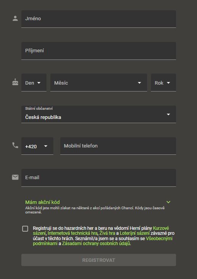Click the envelope email icon
Viewport: 197px width, 279px height.
15,177
